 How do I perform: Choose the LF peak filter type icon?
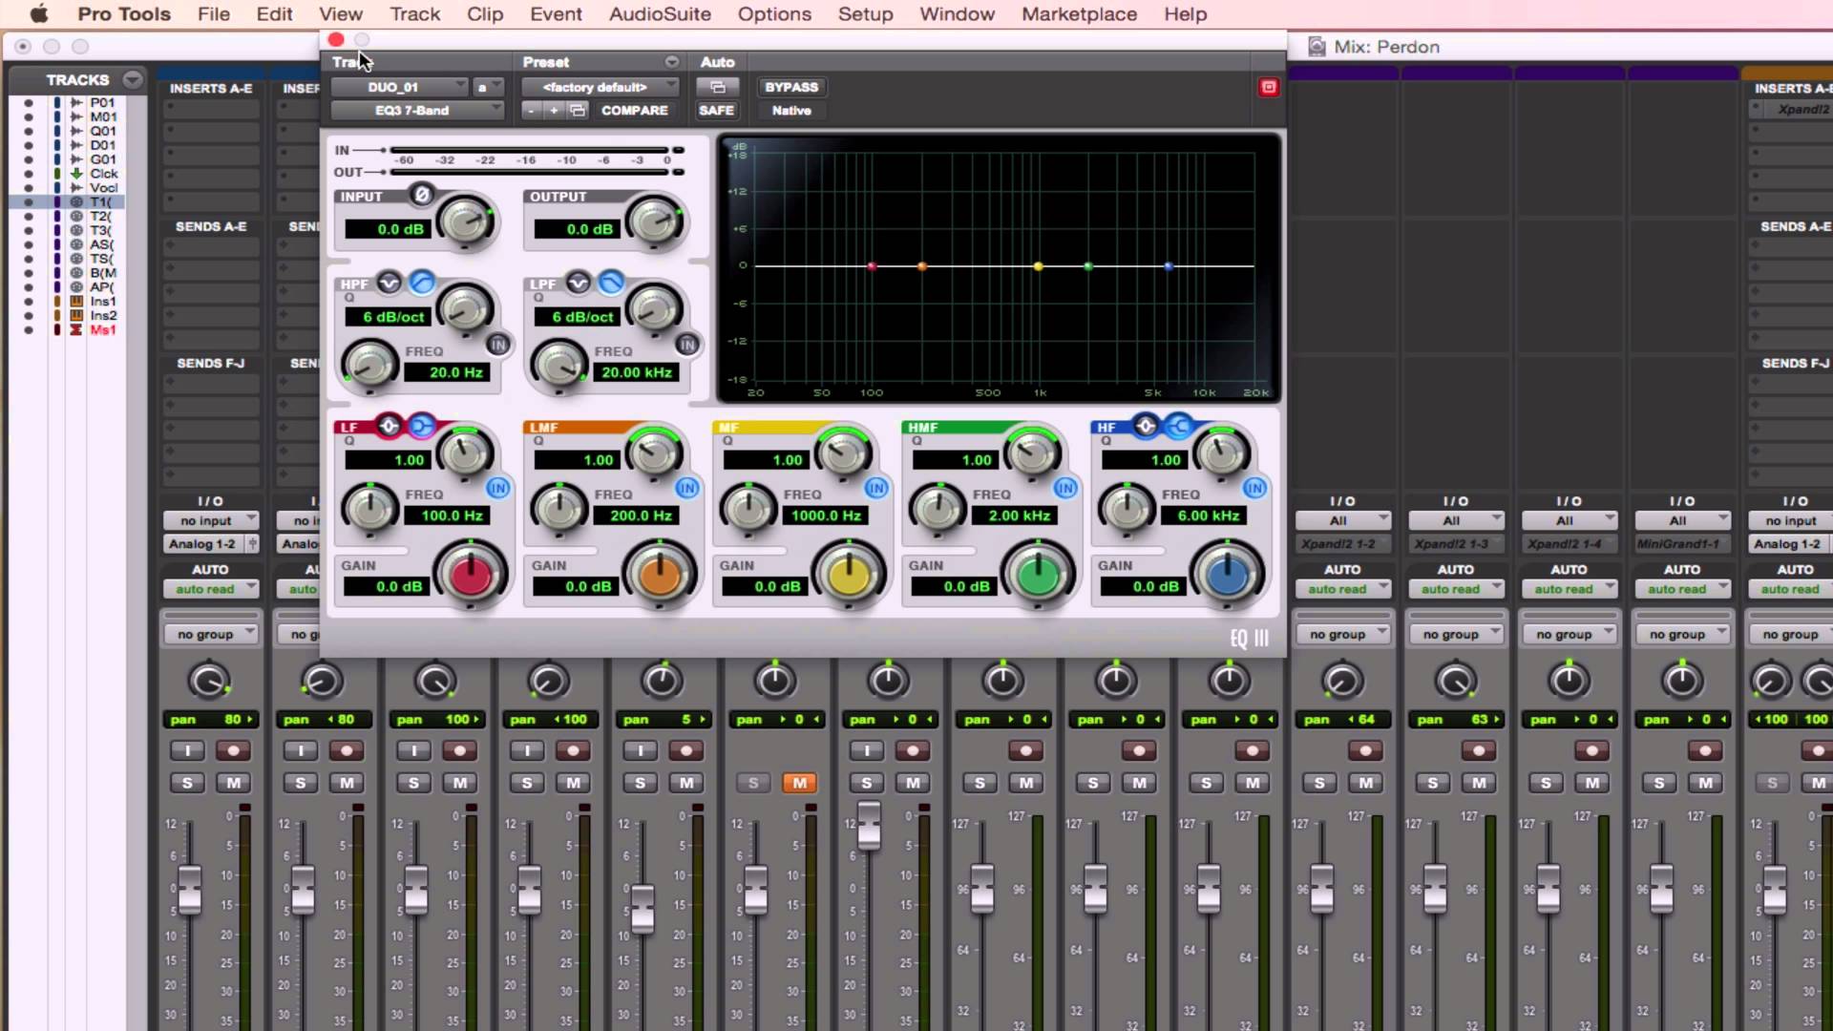click(x=389, y=426)
